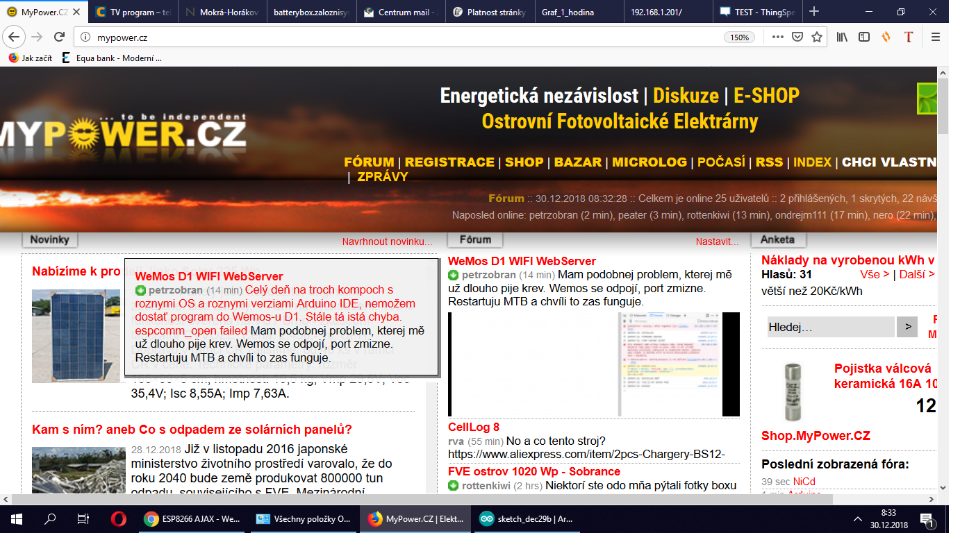Open the Windows Start menu
The height and width of the screenshot is (533, 960).
point(16,518)
